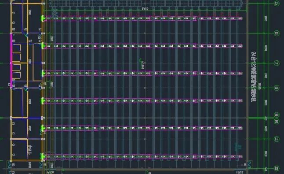Select the column node at the hall center on axis 6
The height and width of the screenshot is (174, 284).
145,33
